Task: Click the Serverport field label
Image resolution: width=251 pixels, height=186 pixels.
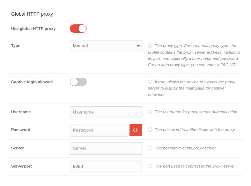Action: (x=22, y=166)
